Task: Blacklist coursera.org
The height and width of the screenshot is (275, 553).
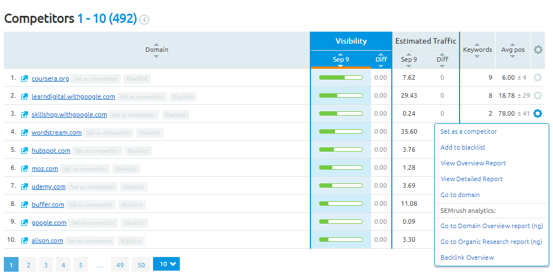Action: click(137, 79)
